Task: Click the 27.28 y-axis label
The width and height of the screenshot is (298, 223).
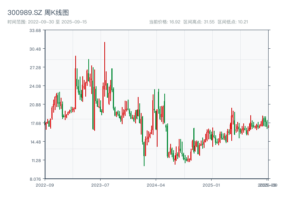Action: (35, 68)
